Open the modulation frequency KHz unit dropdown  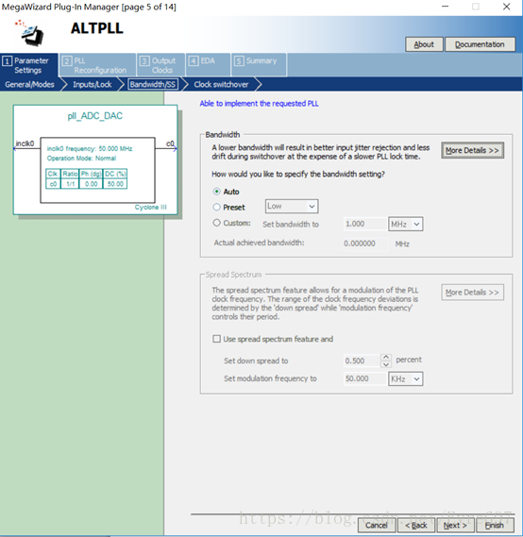tap(406, 379)
